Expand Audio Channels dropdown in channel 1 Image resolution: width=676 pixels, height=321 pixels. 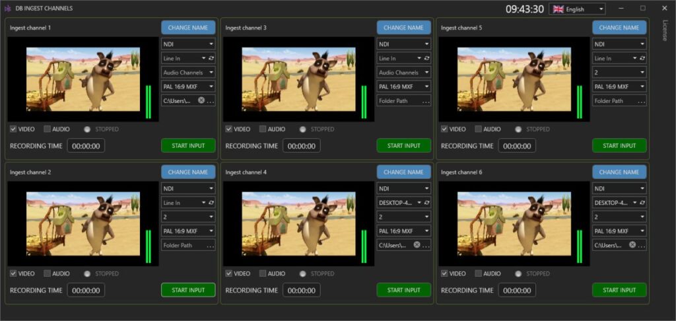pyautogui.click(x=188, y=73)
